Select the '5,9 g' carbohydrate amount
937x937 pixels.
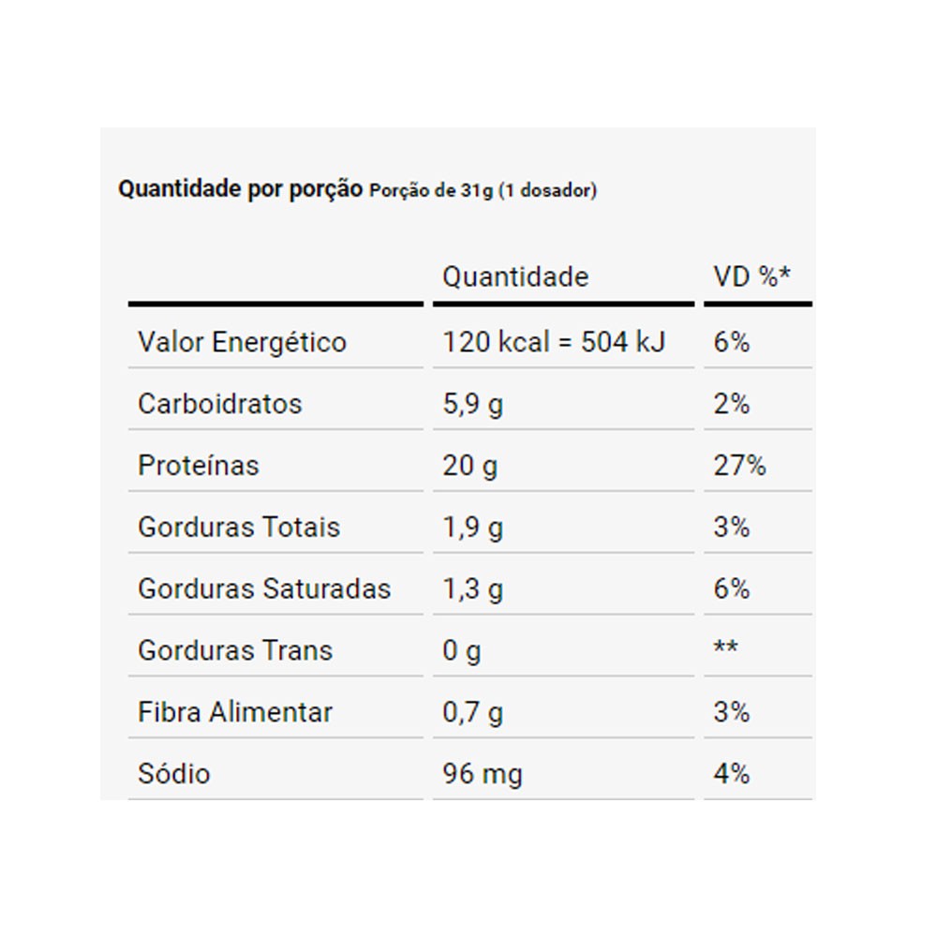coord(472,404)
